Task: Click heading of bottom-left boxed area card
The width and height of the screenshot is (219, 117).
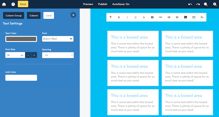Action: pyautogui.click(x=129, y=96)
